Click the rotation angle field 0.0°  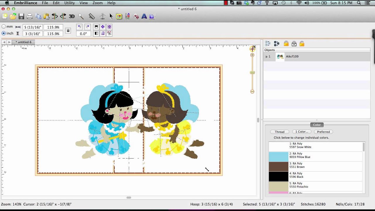83,34
